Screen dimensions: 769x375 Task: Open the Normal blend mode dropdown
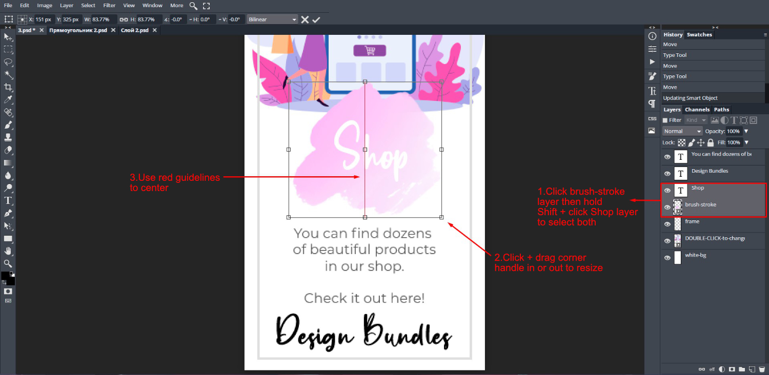682,131
